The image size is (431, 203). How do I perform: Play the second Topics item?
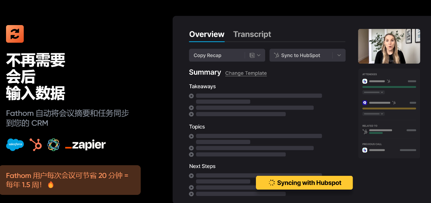pyautogui.click(x=191, y=148)
